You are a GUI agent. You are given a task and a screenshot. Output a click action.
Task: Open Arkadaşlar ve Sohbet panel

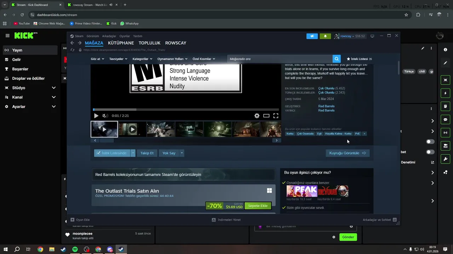(379, 220)
